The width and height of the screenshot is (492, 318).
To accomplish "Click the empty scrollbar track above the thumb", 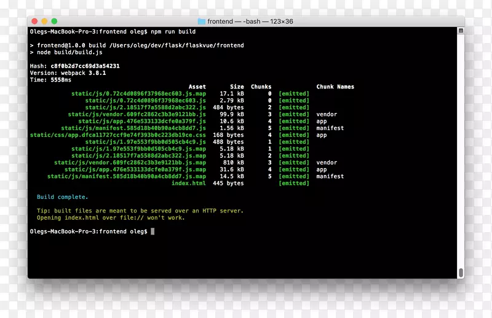I will click(461, 153).
